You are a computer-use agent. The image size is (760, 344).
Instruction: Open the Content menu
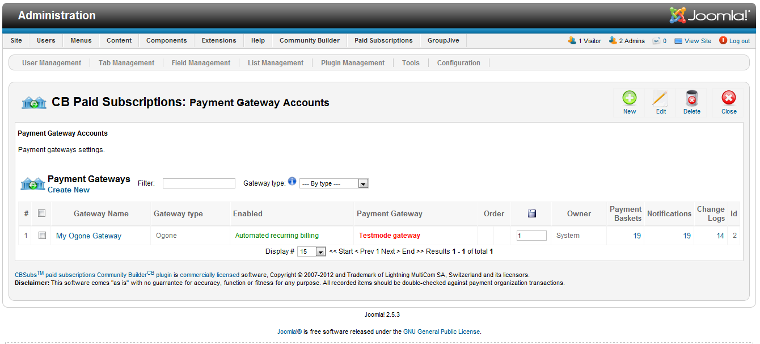[x=119, y=40]
